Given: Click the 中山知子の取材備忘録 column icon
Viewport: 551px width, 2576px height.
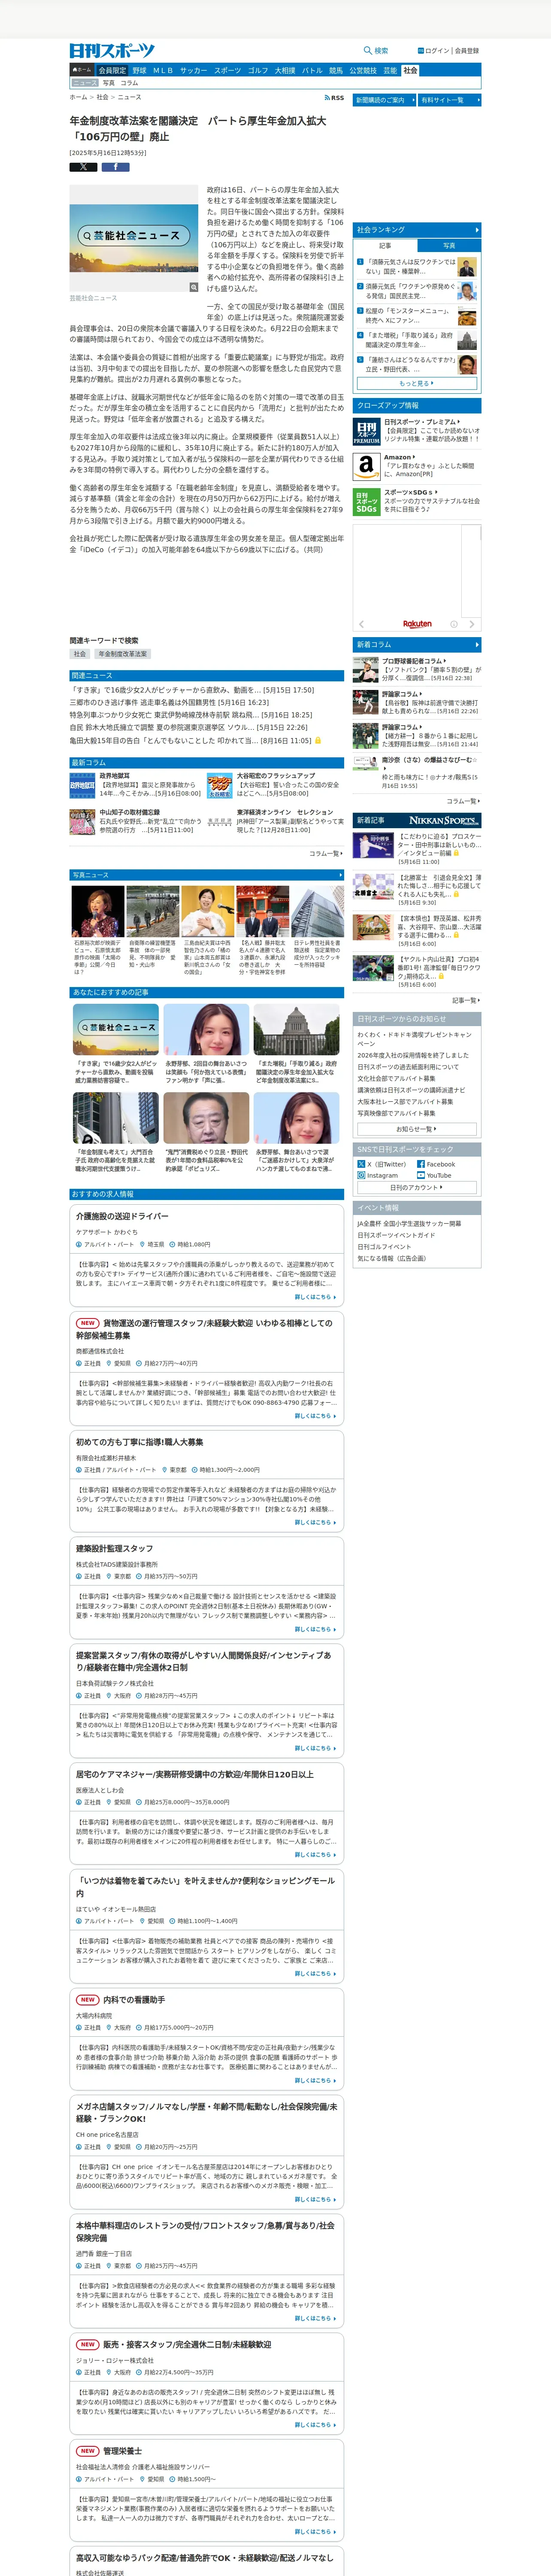Looking at the screenshot, I should [82, 822].
